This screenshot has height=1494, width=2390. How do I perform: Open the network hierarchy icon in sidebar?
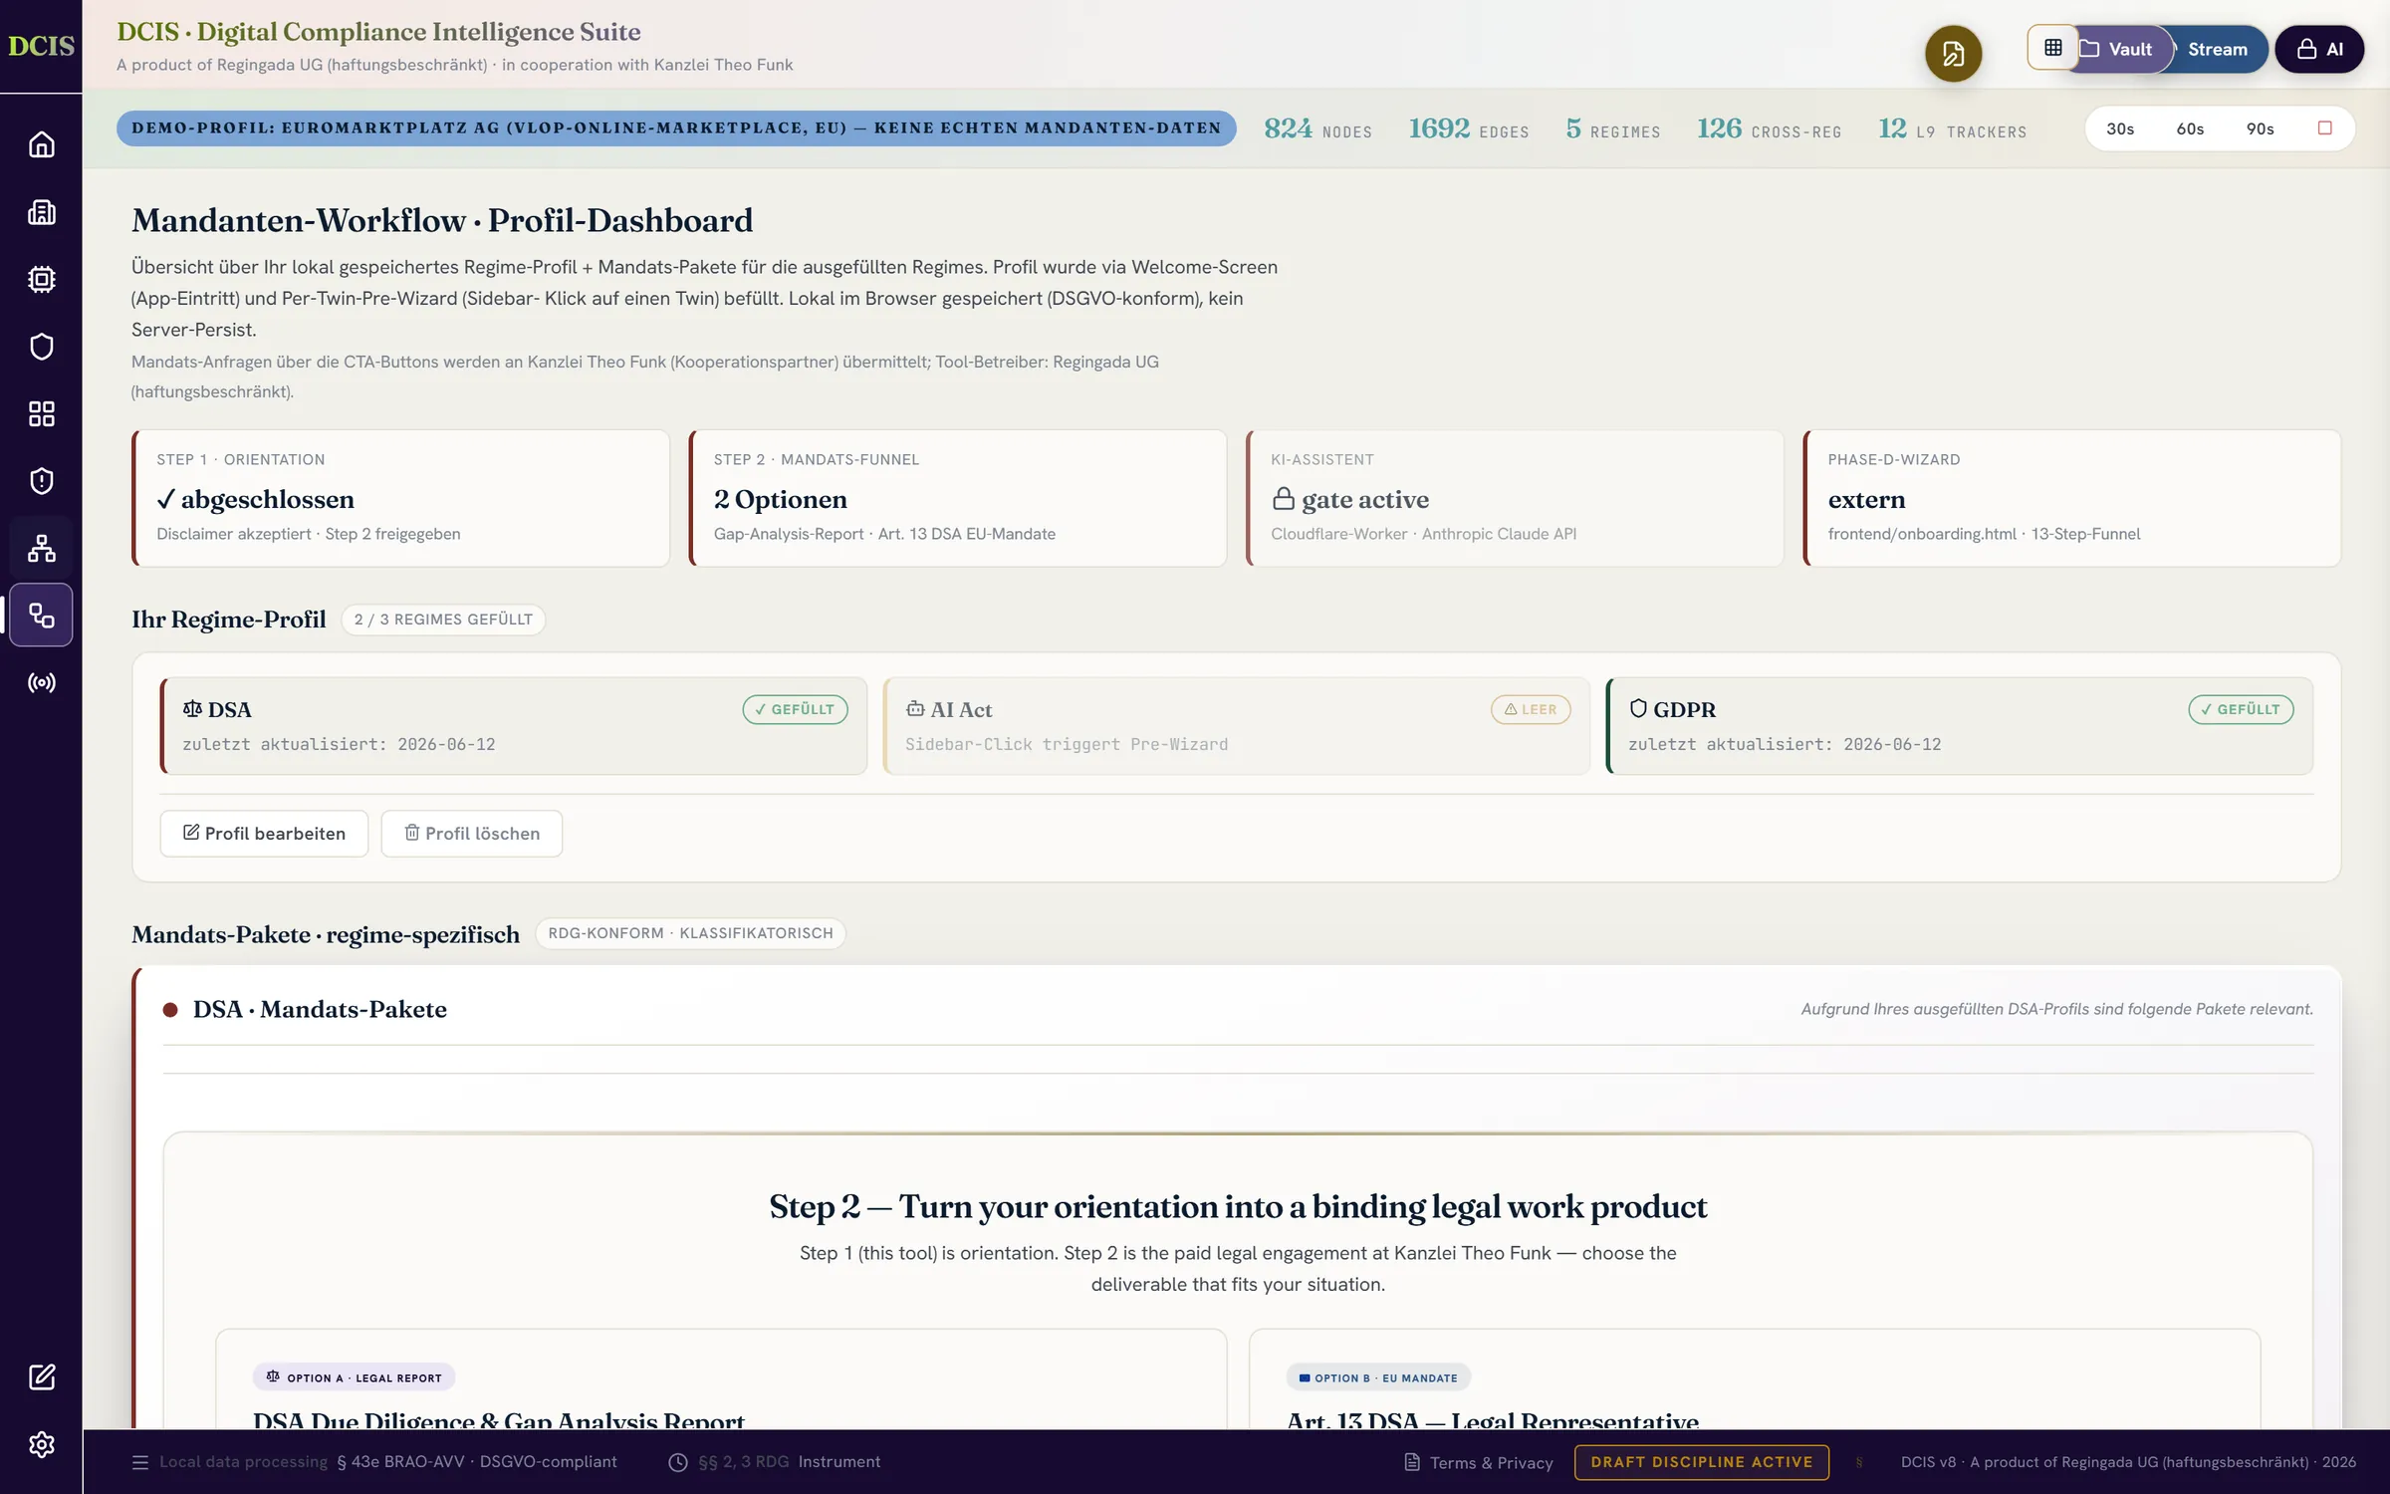click(41, 548)
